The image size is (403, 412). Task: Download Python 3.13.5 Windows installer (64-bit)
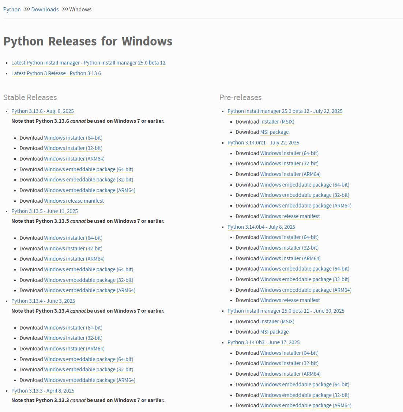tap(73, 238)
